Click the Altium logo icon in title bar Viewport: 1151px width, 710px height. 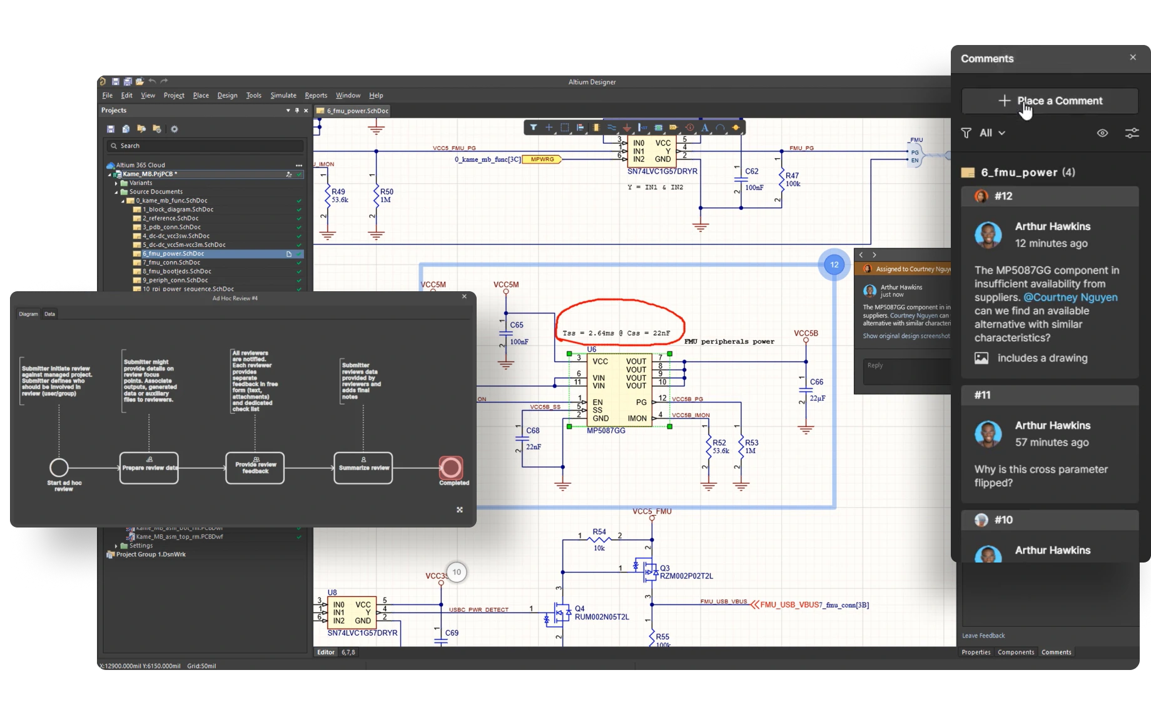(103, 81)
